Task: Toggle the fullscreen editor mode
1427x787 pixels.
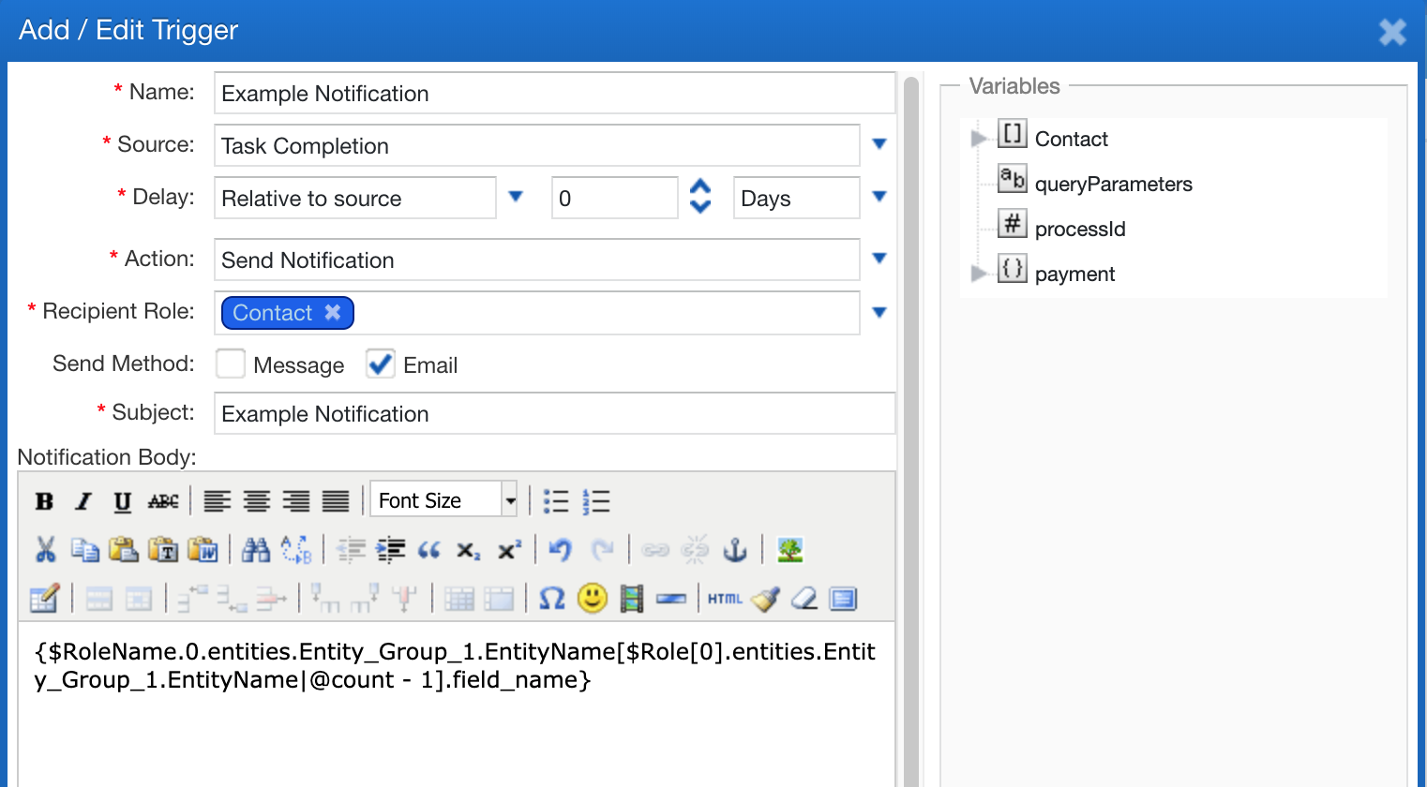Action: pyautogui.click(x=844, y=599)
